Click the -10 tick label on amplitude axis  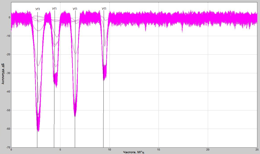coord(8,36)
